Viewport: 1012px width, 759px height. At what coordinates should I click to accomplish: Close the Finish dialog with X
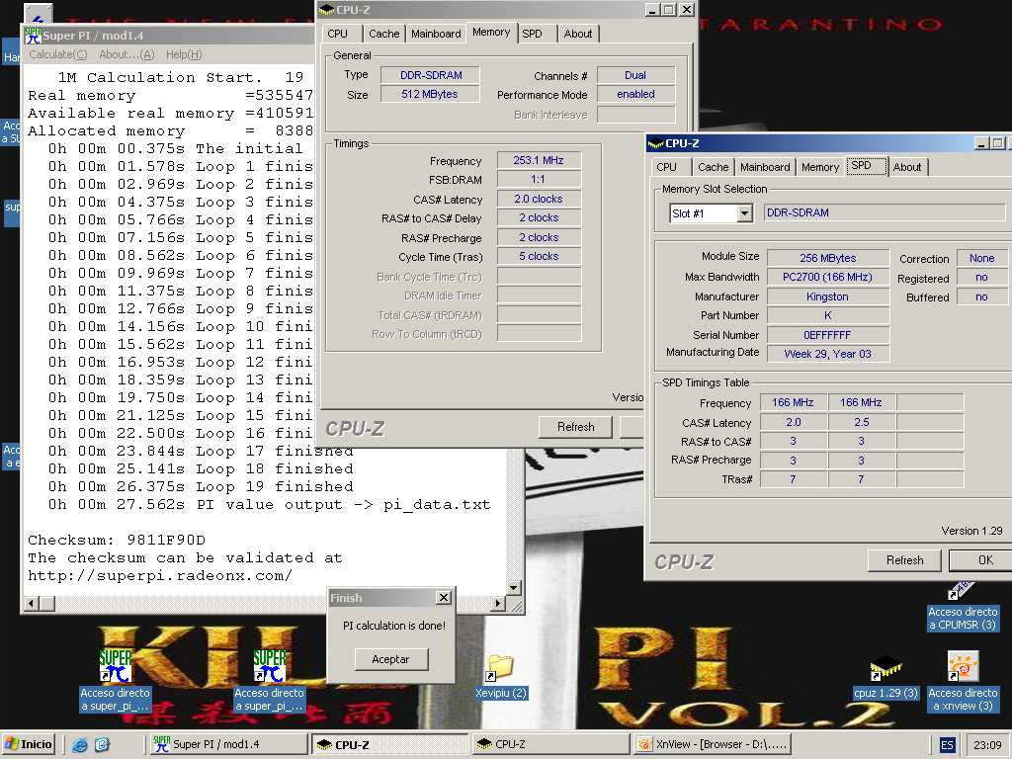coord(444,598)
